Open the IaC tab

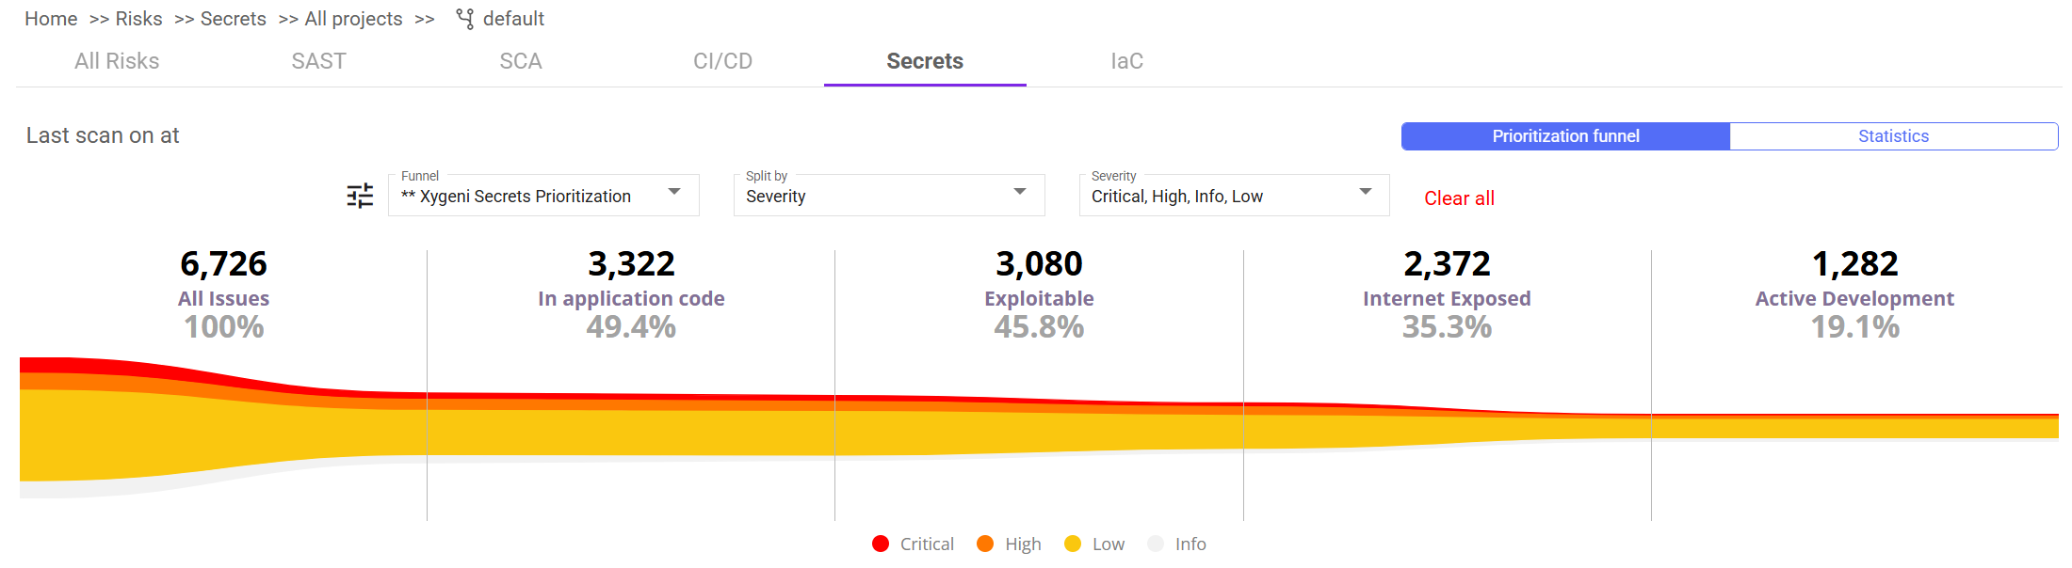[1126, 61]
